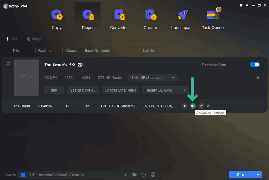Collapse The Smurfs task with minus box
This screenshot has height=180, width=269.
[8, 63]
